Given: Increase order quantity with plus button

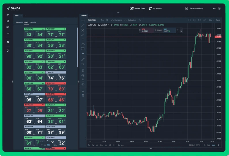Looking at the screenshot, I should click(181, 29).
